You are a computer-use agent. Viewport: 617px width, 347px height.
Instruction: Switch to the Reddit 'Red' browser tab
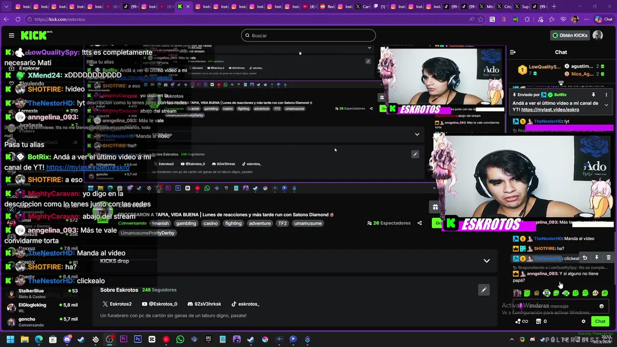click(x=327, y=7)
